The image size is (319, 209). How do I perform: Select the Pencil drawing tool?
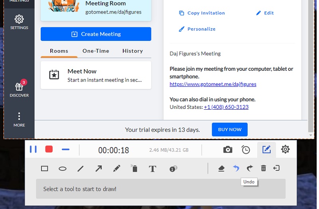coord(116,168)
